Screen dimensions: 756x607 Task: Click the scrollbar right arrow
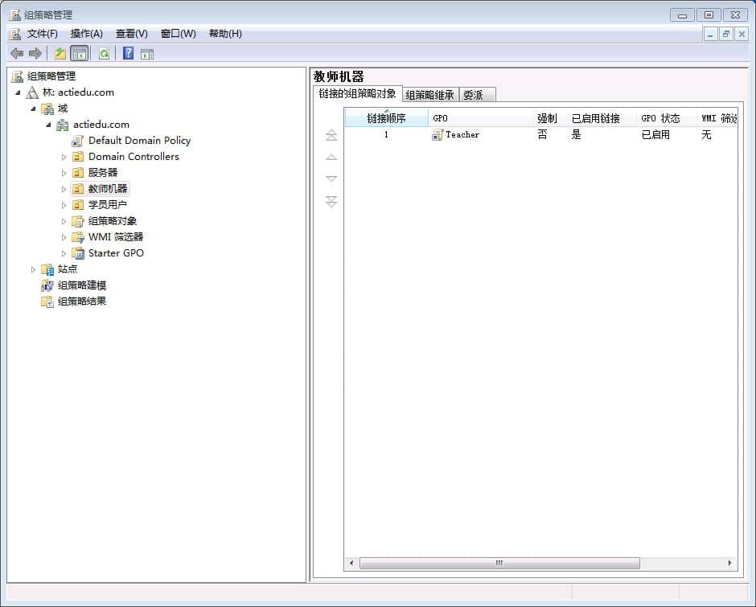[729, 563]
